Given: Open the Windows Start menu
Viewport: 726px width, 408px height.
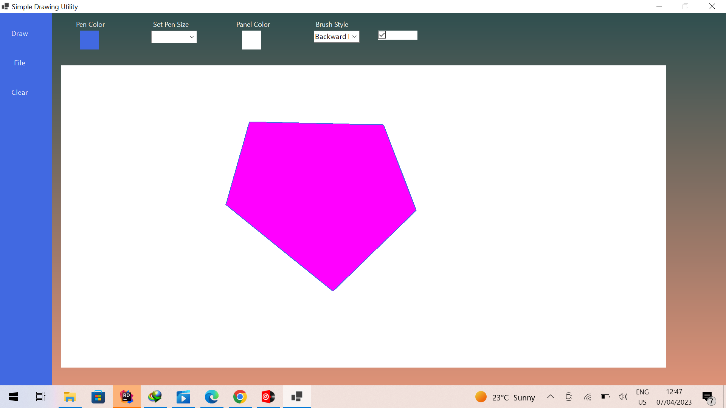Looking at the screenshot, I should 13,397.
